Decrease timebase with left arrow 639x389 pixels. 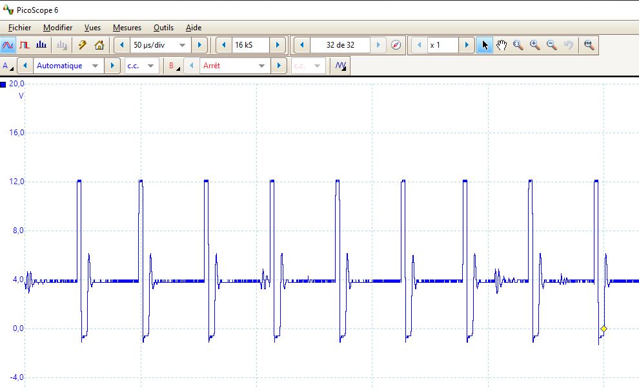122,44
